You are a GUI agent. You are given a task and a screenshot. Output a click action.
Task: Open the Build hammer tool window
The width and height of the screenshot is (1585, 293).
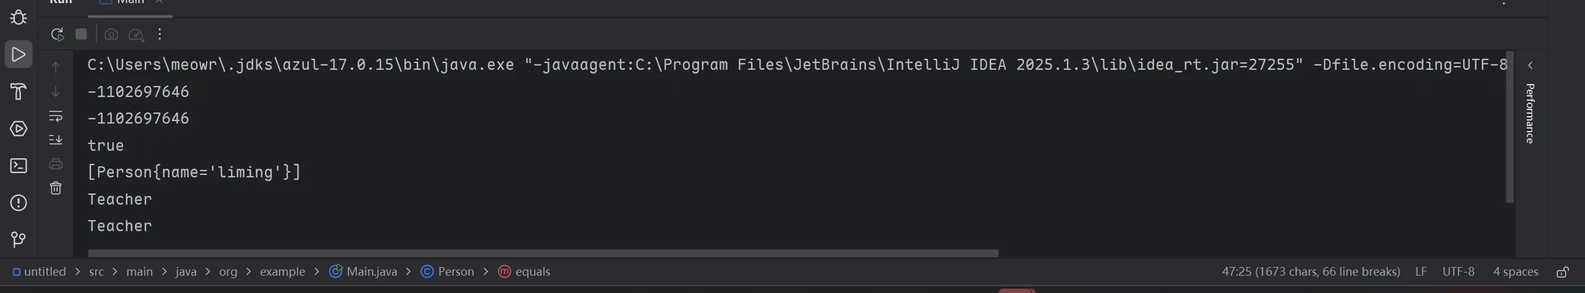point(19,91)
